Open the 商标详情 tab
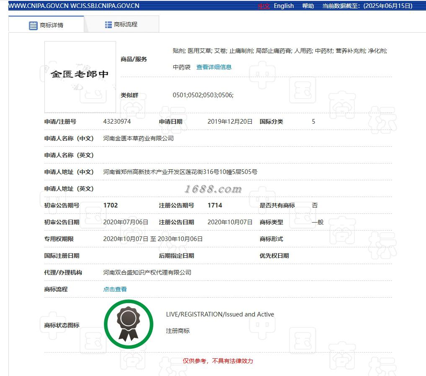 46,25
